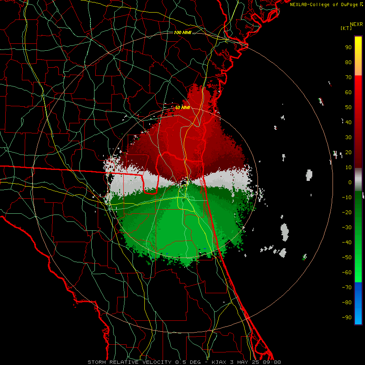Select the 80 value on the velocity scale
Image resolution: width=365 pixels, height=365 pixels.
point(348,62)
